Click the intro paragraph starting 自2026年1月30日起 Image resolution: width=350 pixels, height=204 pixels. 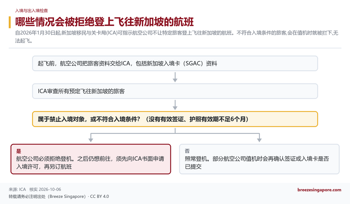(x=177, y=37)
